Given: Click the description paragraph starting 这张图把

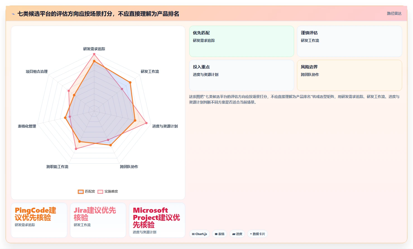Looking at the screenshot, I should click(x=294, y=99).
